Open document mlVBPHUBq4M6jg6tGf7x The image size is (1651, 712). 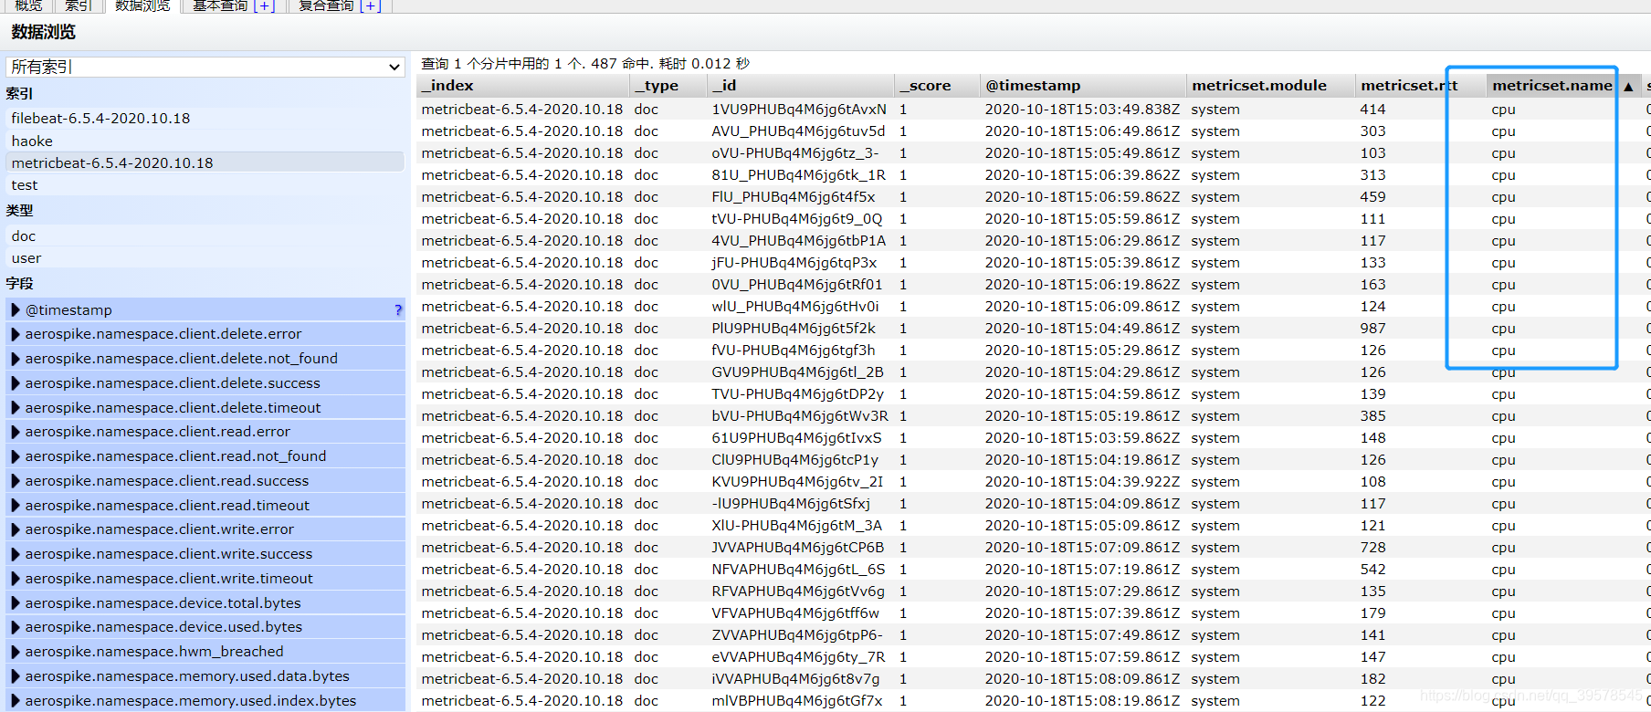tap(797, 700)
